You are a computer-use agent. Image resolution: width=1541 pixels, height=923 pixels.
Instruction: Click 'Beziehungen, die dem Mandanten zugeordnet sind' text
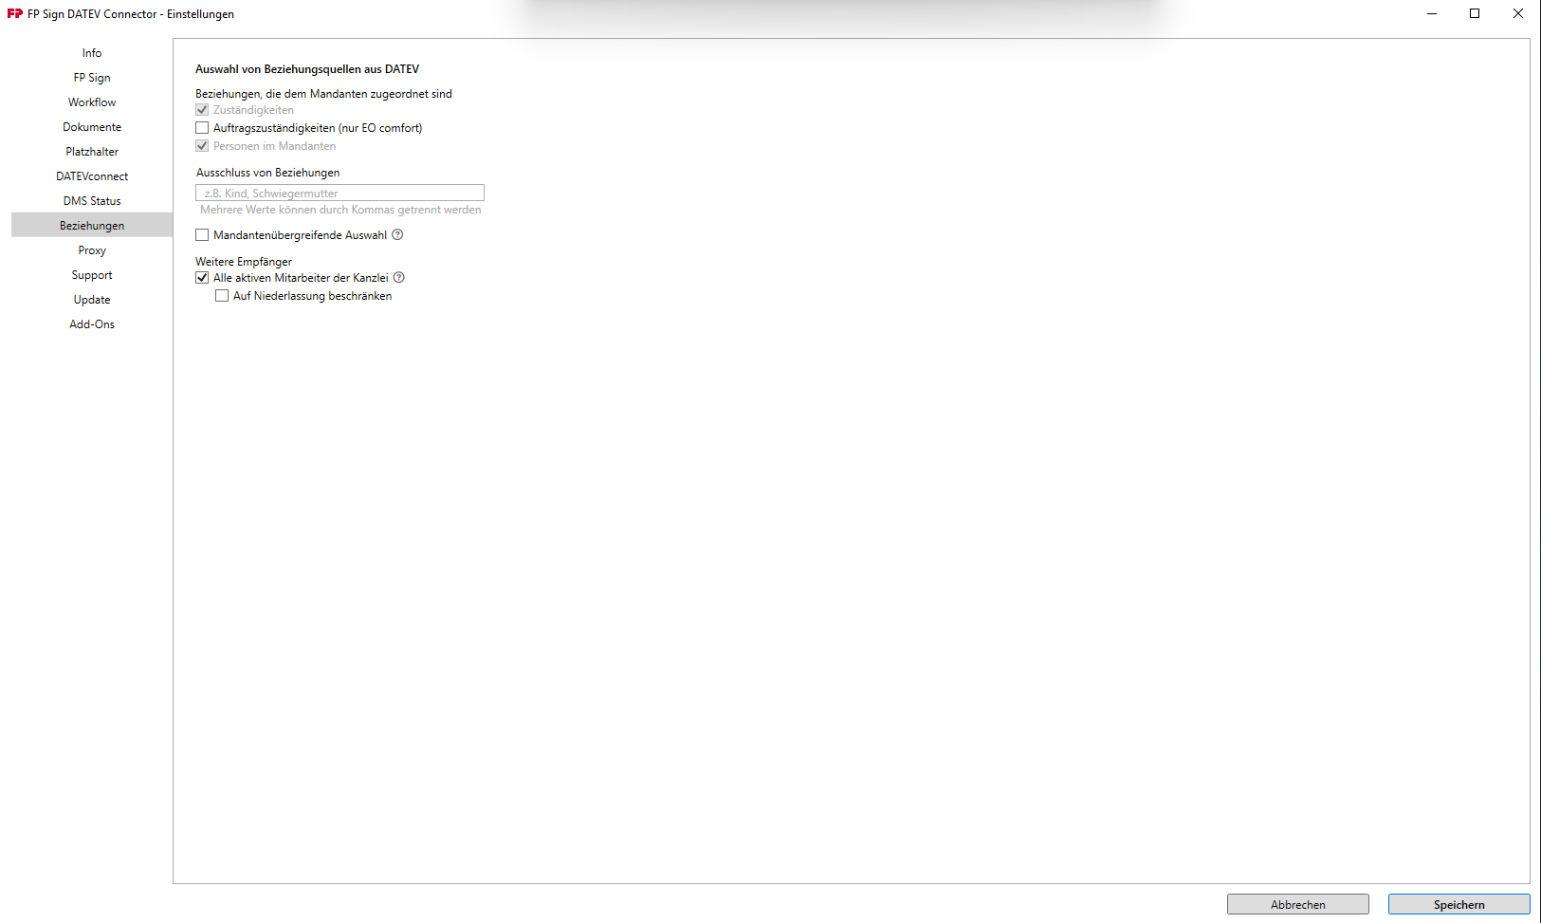323,94
